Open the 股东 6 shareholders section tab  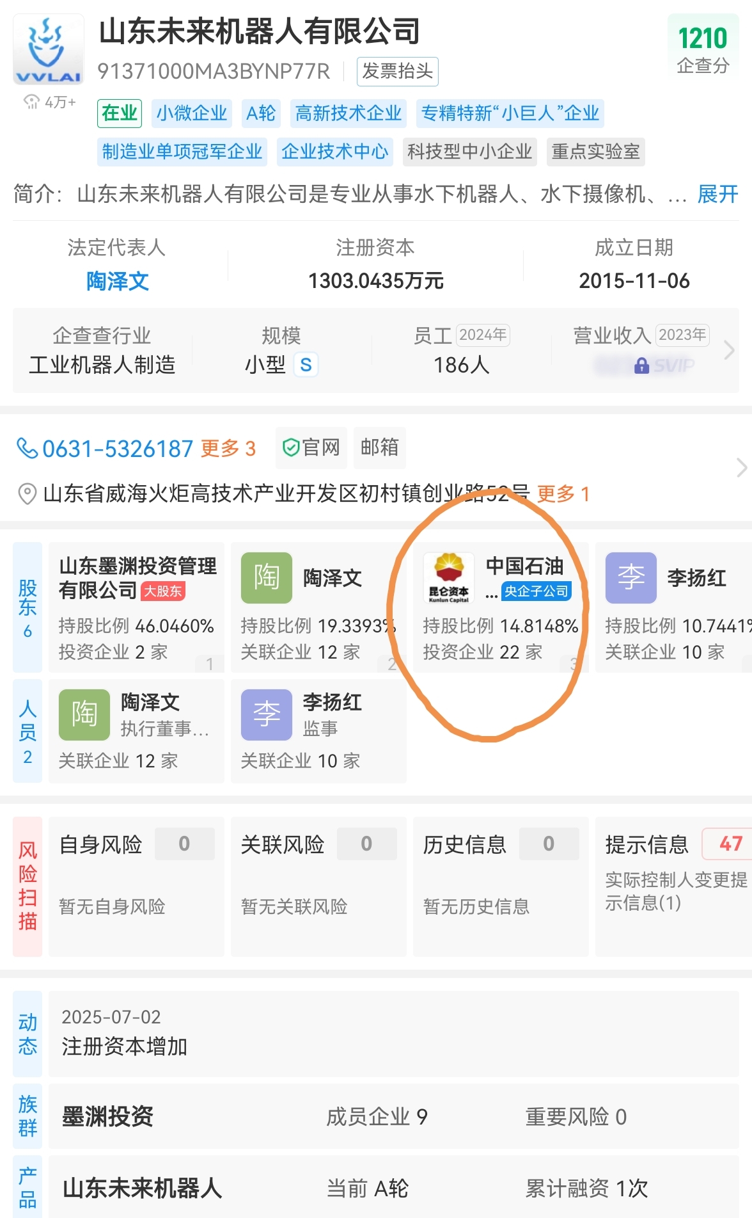[27, 607]
